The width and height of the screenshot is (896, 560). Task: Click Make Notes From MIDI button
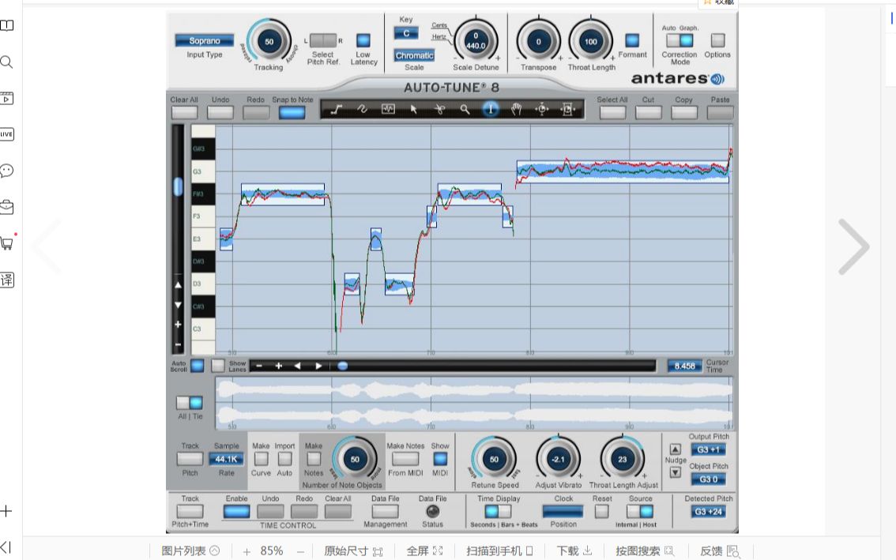coord(405,459)
